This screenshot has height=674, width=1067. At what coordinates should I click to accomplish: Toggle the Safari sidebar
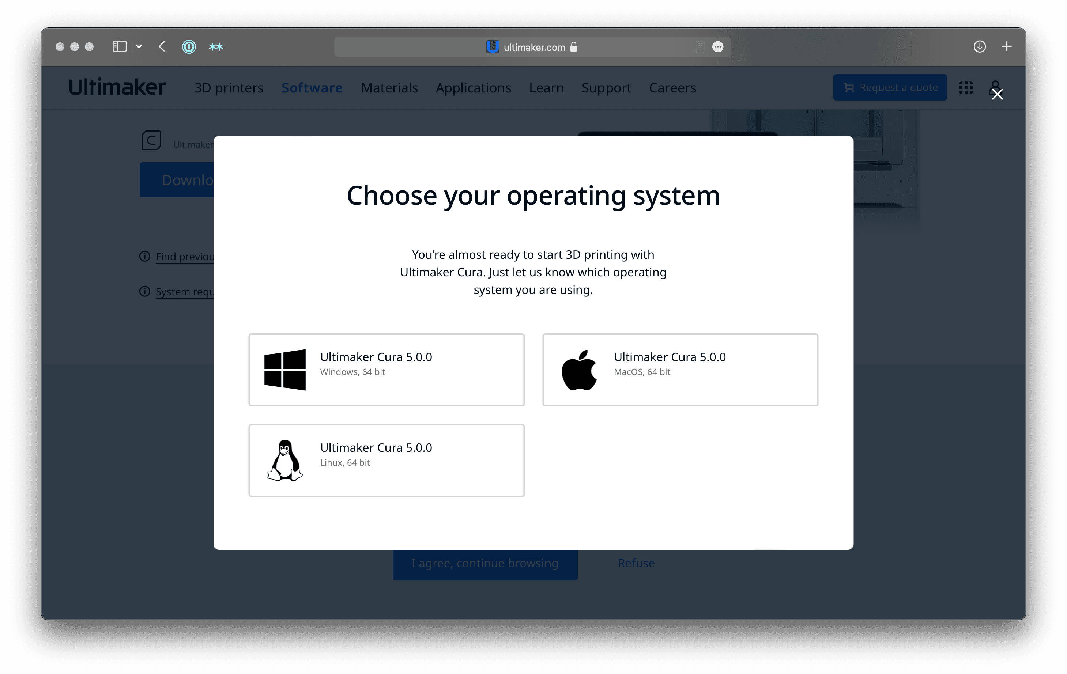[x=120, y=46]
